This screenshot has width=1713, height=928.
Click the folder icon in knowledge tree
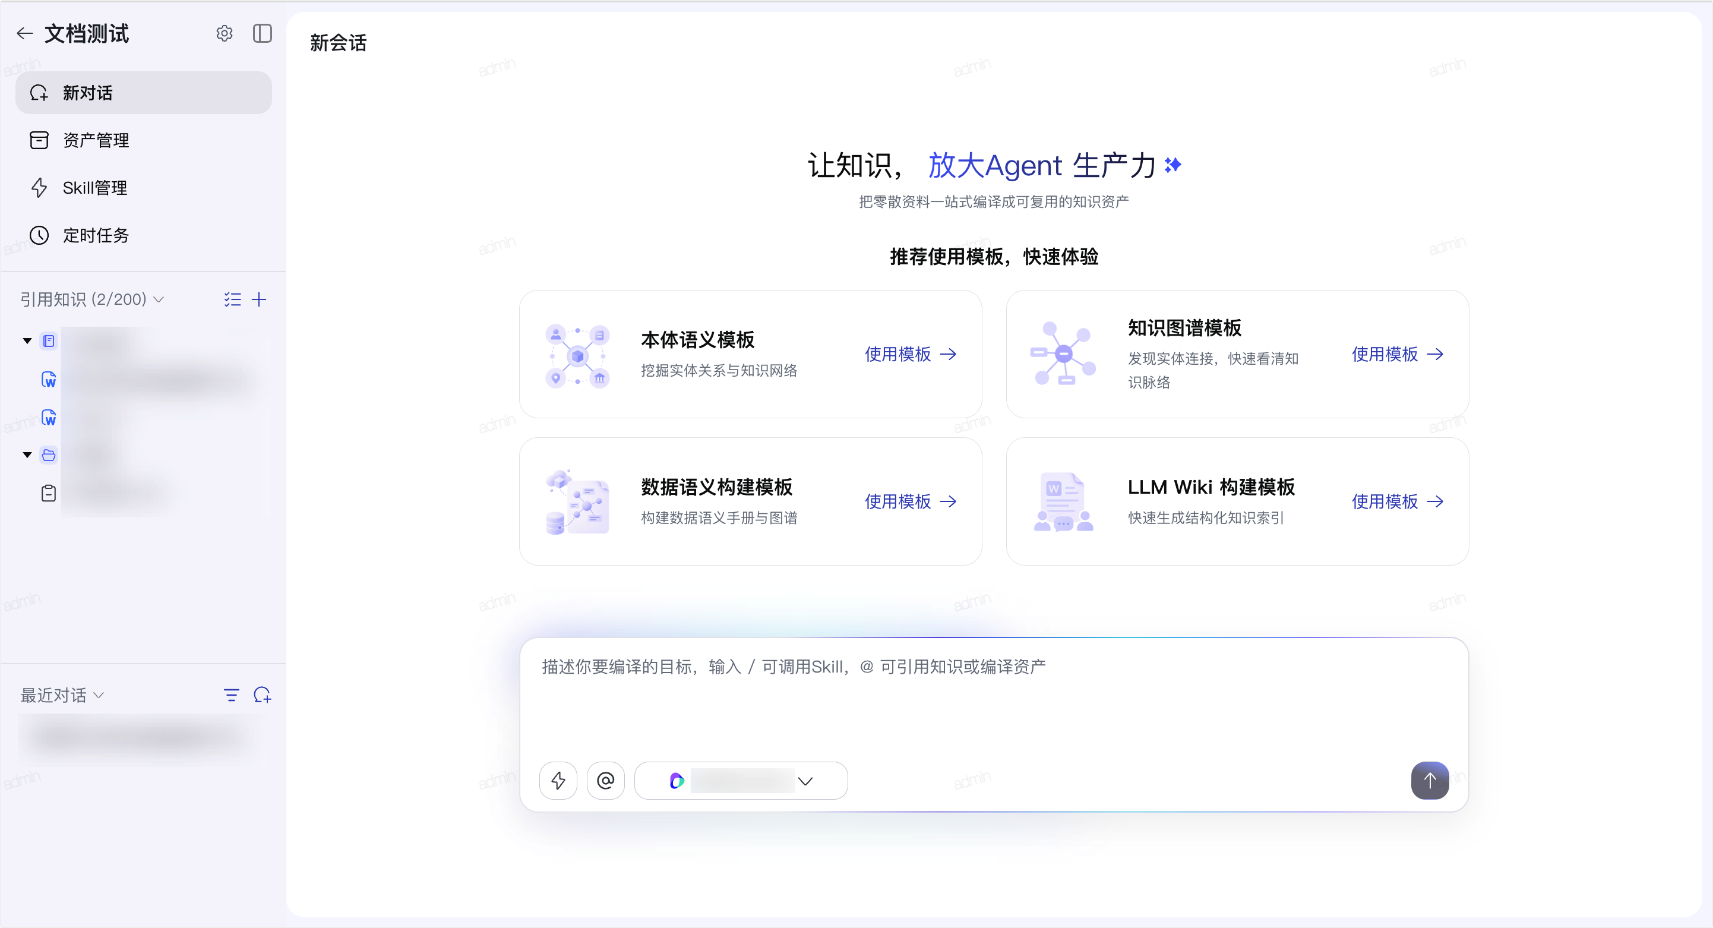point(49,455)
